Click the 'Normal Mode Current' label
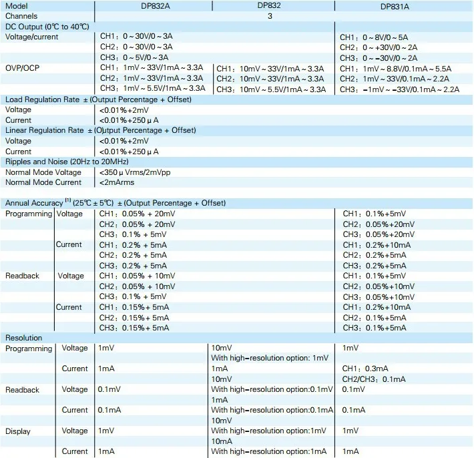 [x=43, y=182]
